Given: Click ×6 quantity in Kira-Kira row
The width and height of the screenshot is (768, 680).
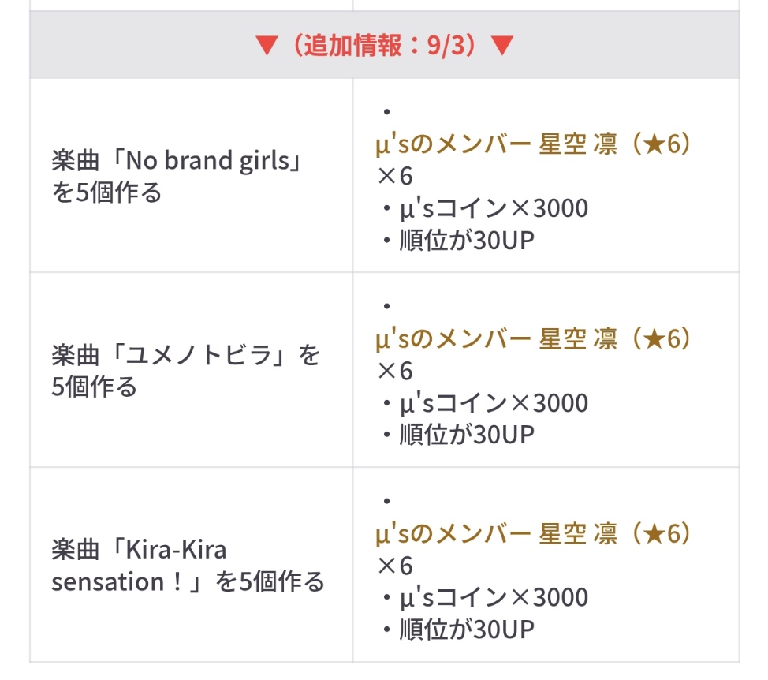Looking at the screenshot, I should (395, 566).
